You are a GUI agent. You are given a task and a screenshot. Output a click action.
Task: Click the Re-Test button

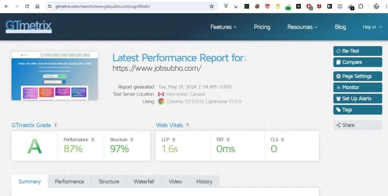pos(358,51)
